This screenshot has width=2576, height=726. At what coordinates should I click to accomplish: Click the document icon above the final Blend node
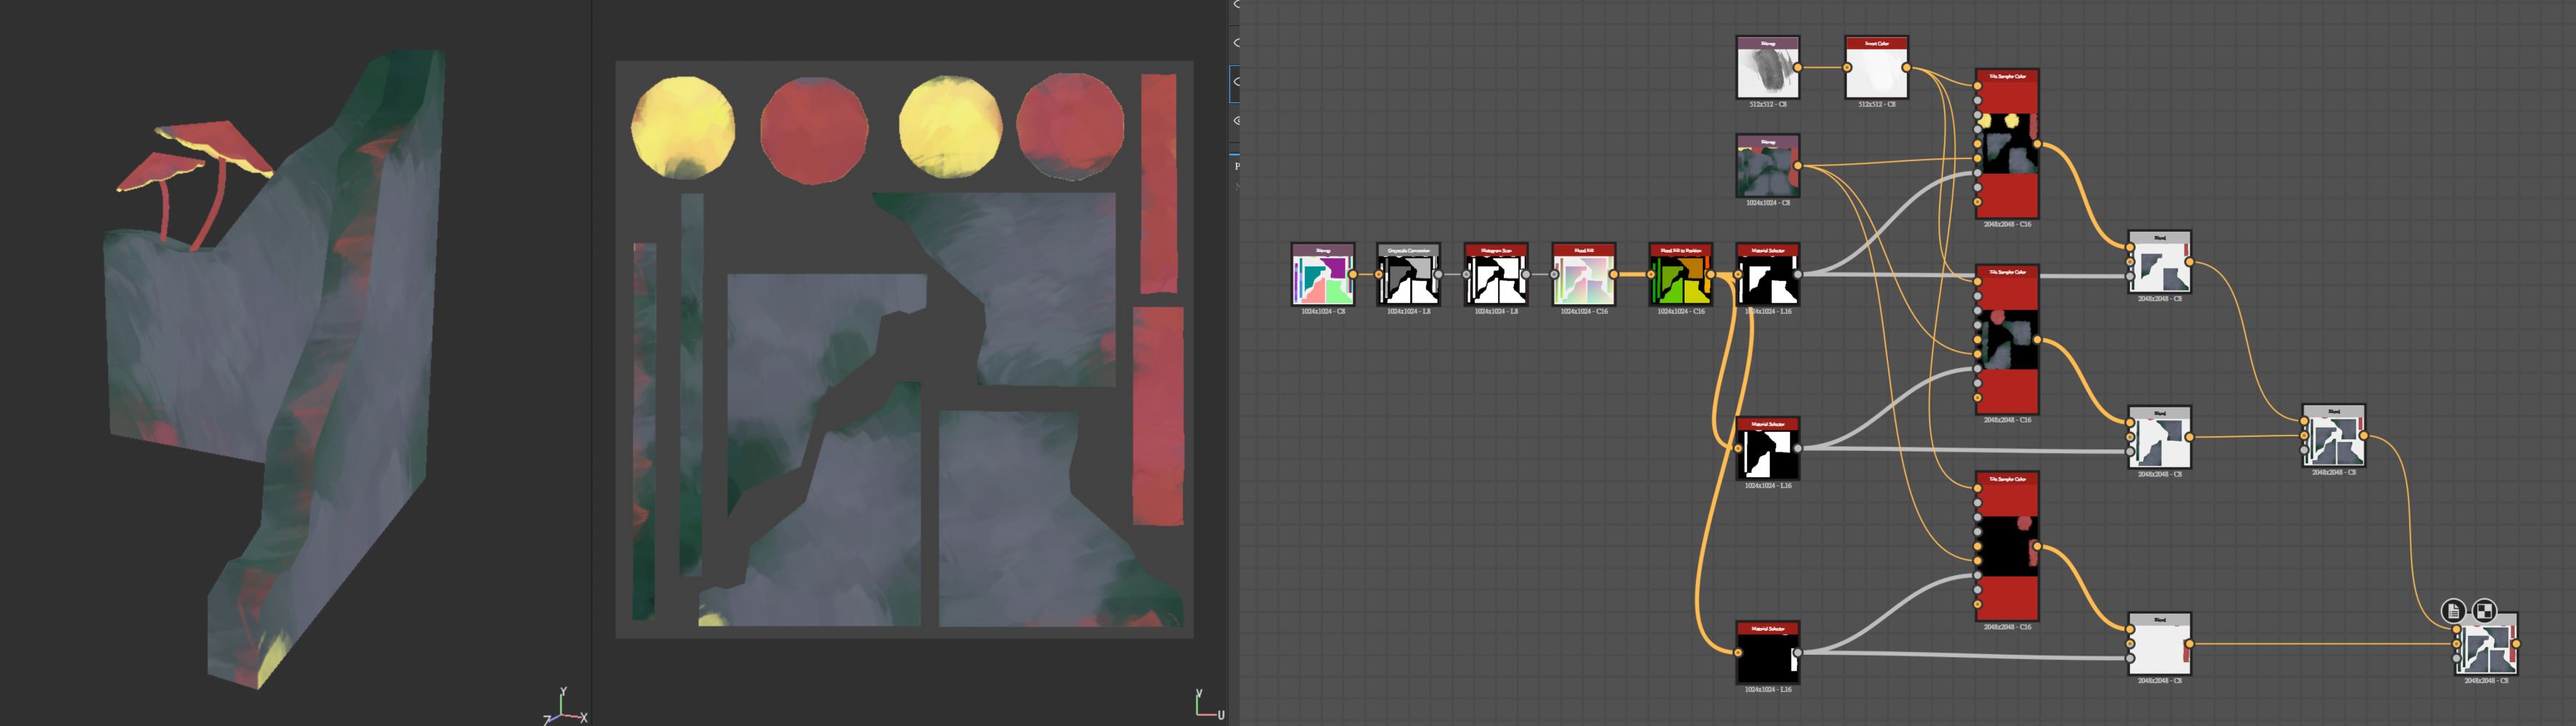pyautogui.click(x=2453, y=611)
